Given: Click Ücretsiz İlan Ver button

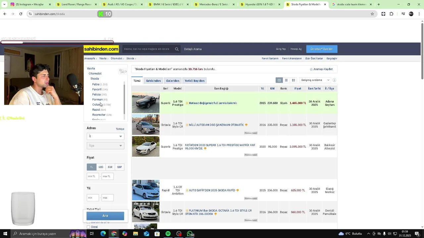Looking at the screenshot, I should [x=322, y=49].
